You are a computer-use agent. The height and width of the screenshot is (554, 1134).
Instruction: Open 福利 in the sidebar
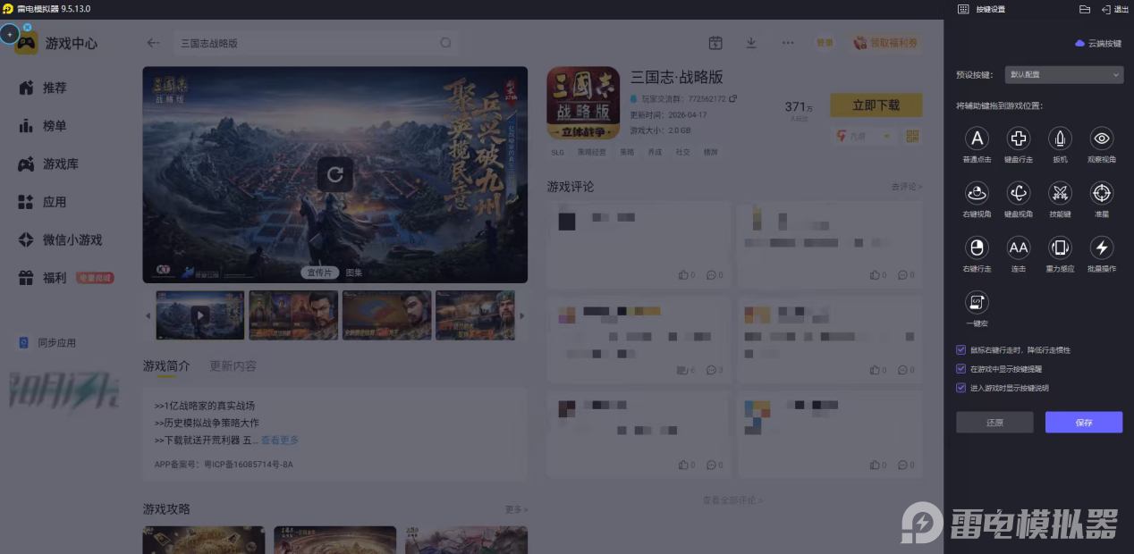65,278
